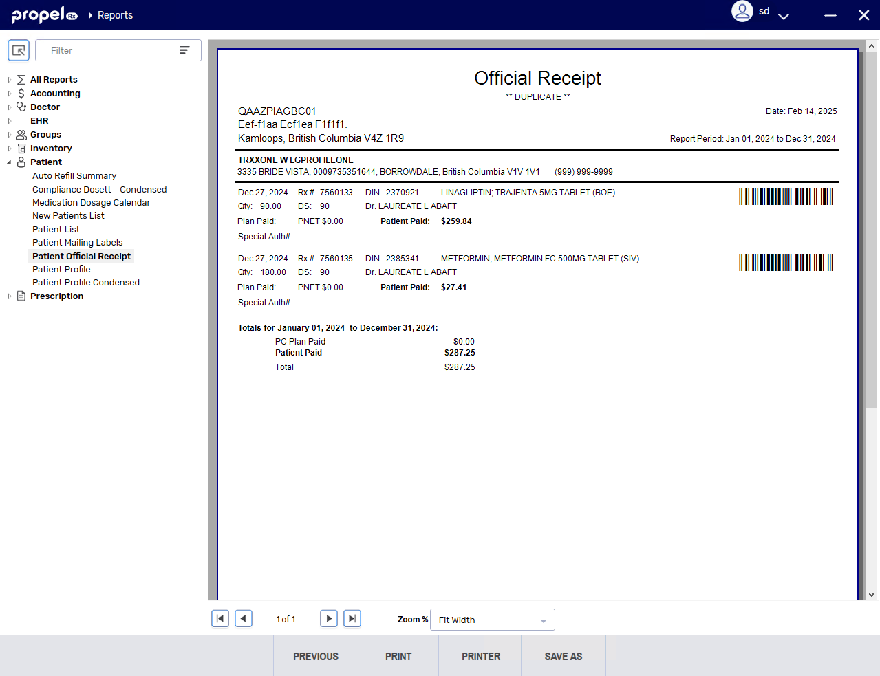Open Patient List report
This screenshot has width=880, height=676.
point(56,230)
